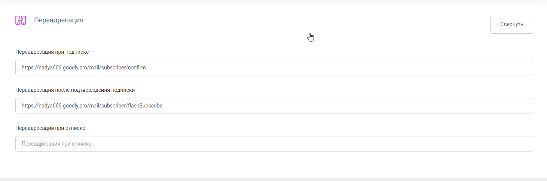This screenshot has width=547, height=181.
Task: Click inside the bottom-most redirect text box
Action: (x=274, y=144)
